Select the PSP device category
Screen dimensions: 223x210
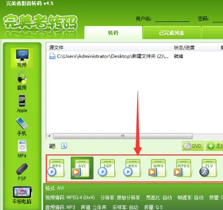(x=22, y=172)
